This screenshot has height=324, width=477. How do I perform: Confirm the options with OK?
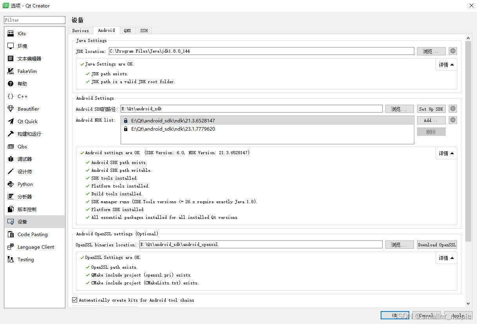point(395,315)
